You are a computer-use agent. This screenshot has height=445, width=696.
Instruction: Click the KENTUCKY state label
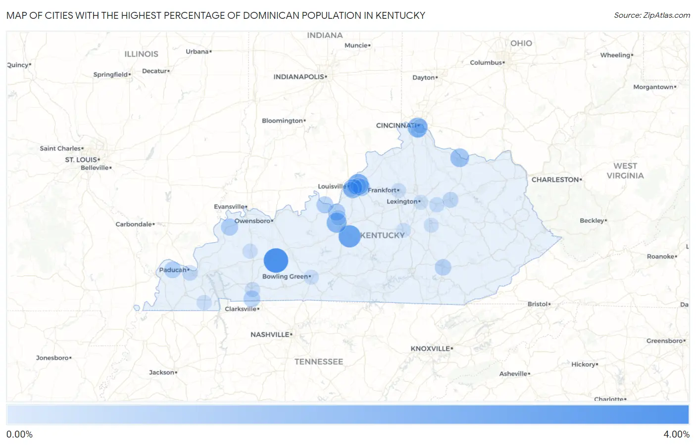pos(383,235)
